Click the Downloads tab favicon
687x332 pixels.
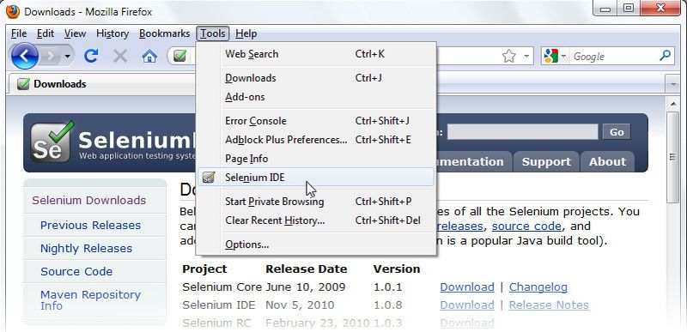pos(23,84)
